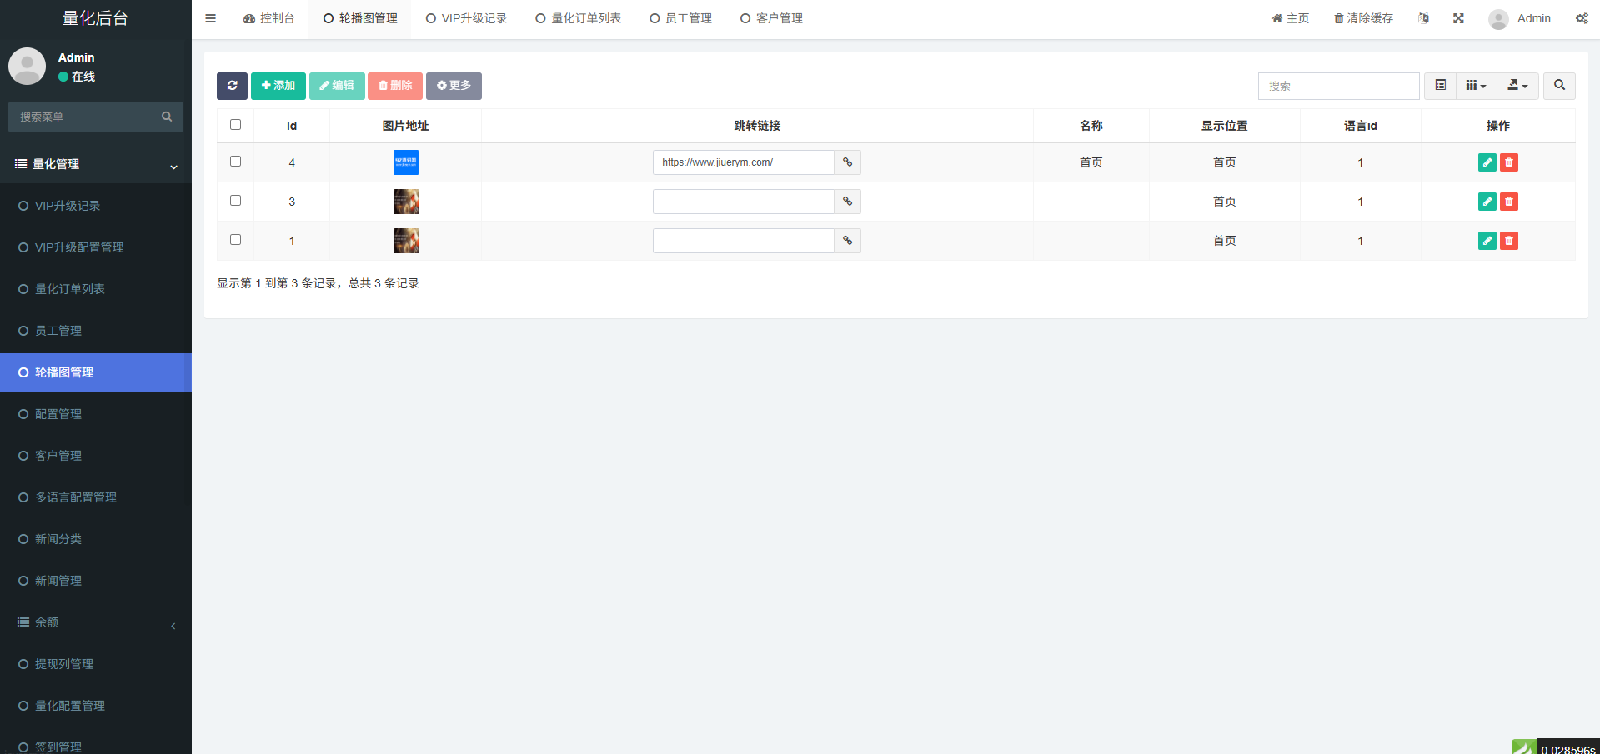This screenshot has height=754, width=1600.
Task: Click the refresh table button
Action: click(x=232, y=86)
